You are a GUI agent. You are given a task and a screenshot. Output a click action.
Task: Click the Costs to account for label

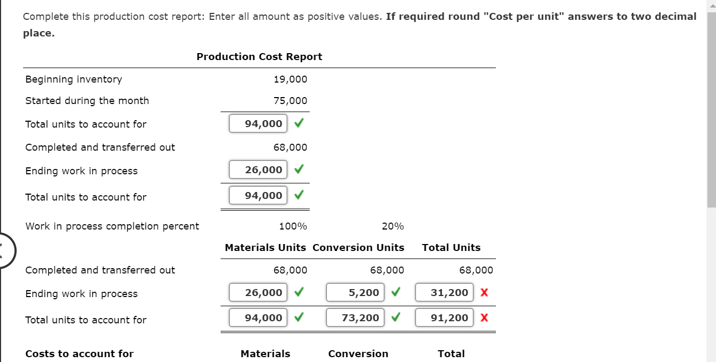pos(79,353)
